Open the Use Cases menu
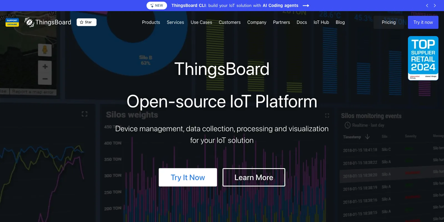This screenshot has width=444, height=222. [x=201, y=22]
